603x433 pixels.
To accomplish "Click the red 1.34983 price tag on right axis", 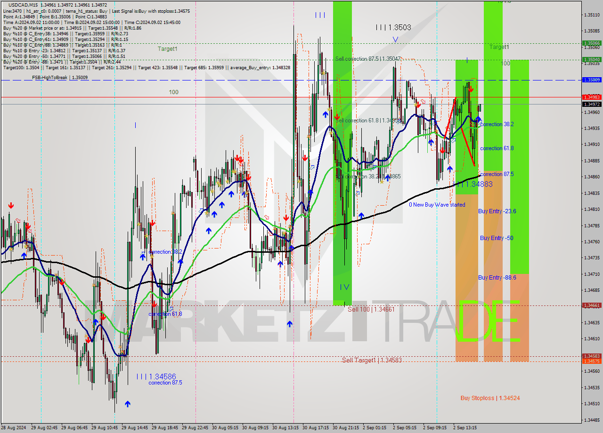I will (592, 97).
